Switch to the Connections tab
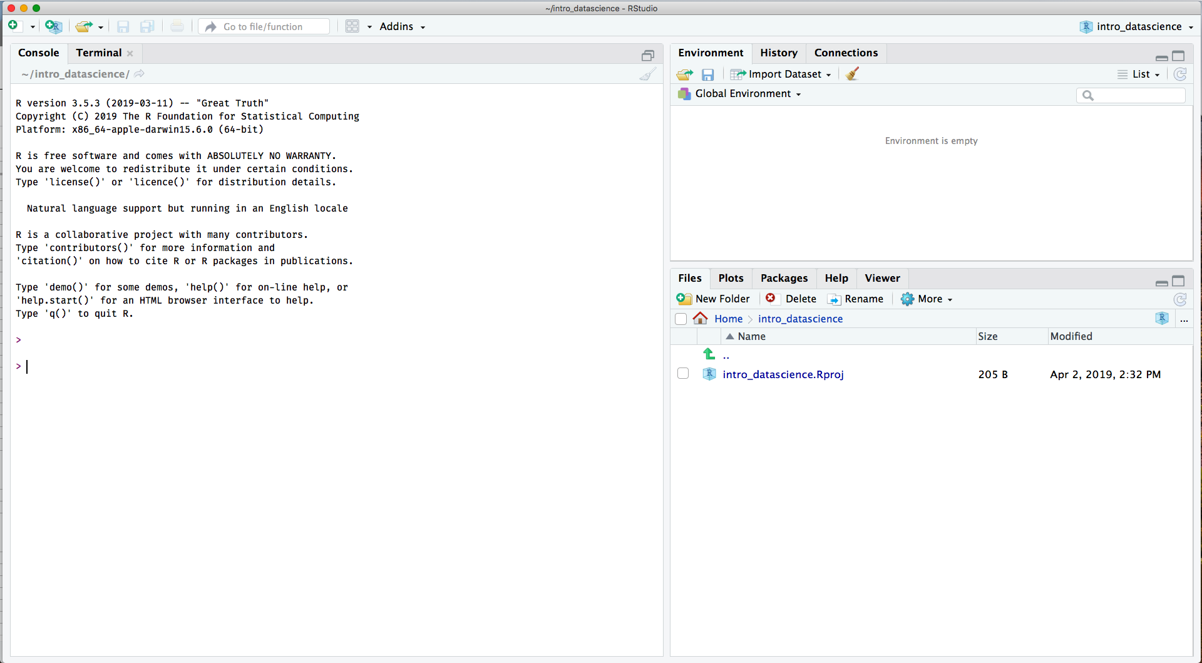 coord(846,53)
